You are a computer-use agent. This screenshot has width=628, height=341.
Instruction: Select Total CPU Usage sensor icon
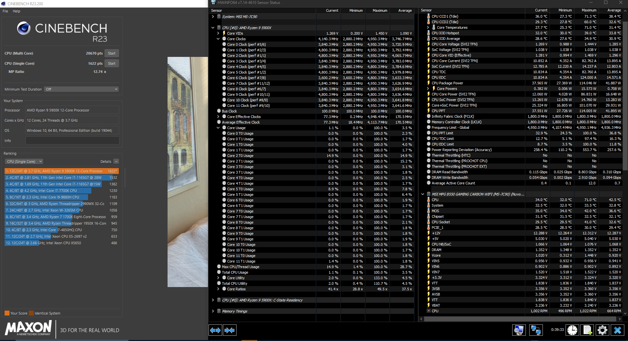click(x=219, y=272)
